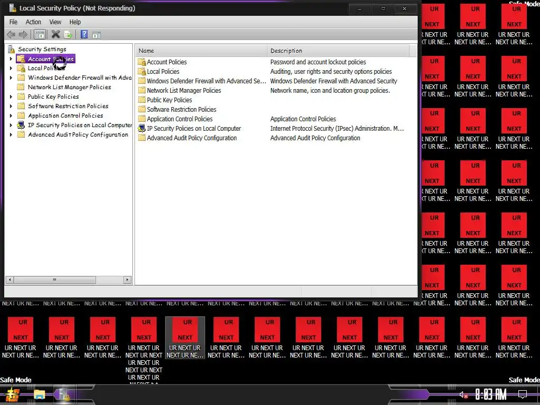Click the Export List toolbar icon
The image size is (540, 405).
(68, 34)
